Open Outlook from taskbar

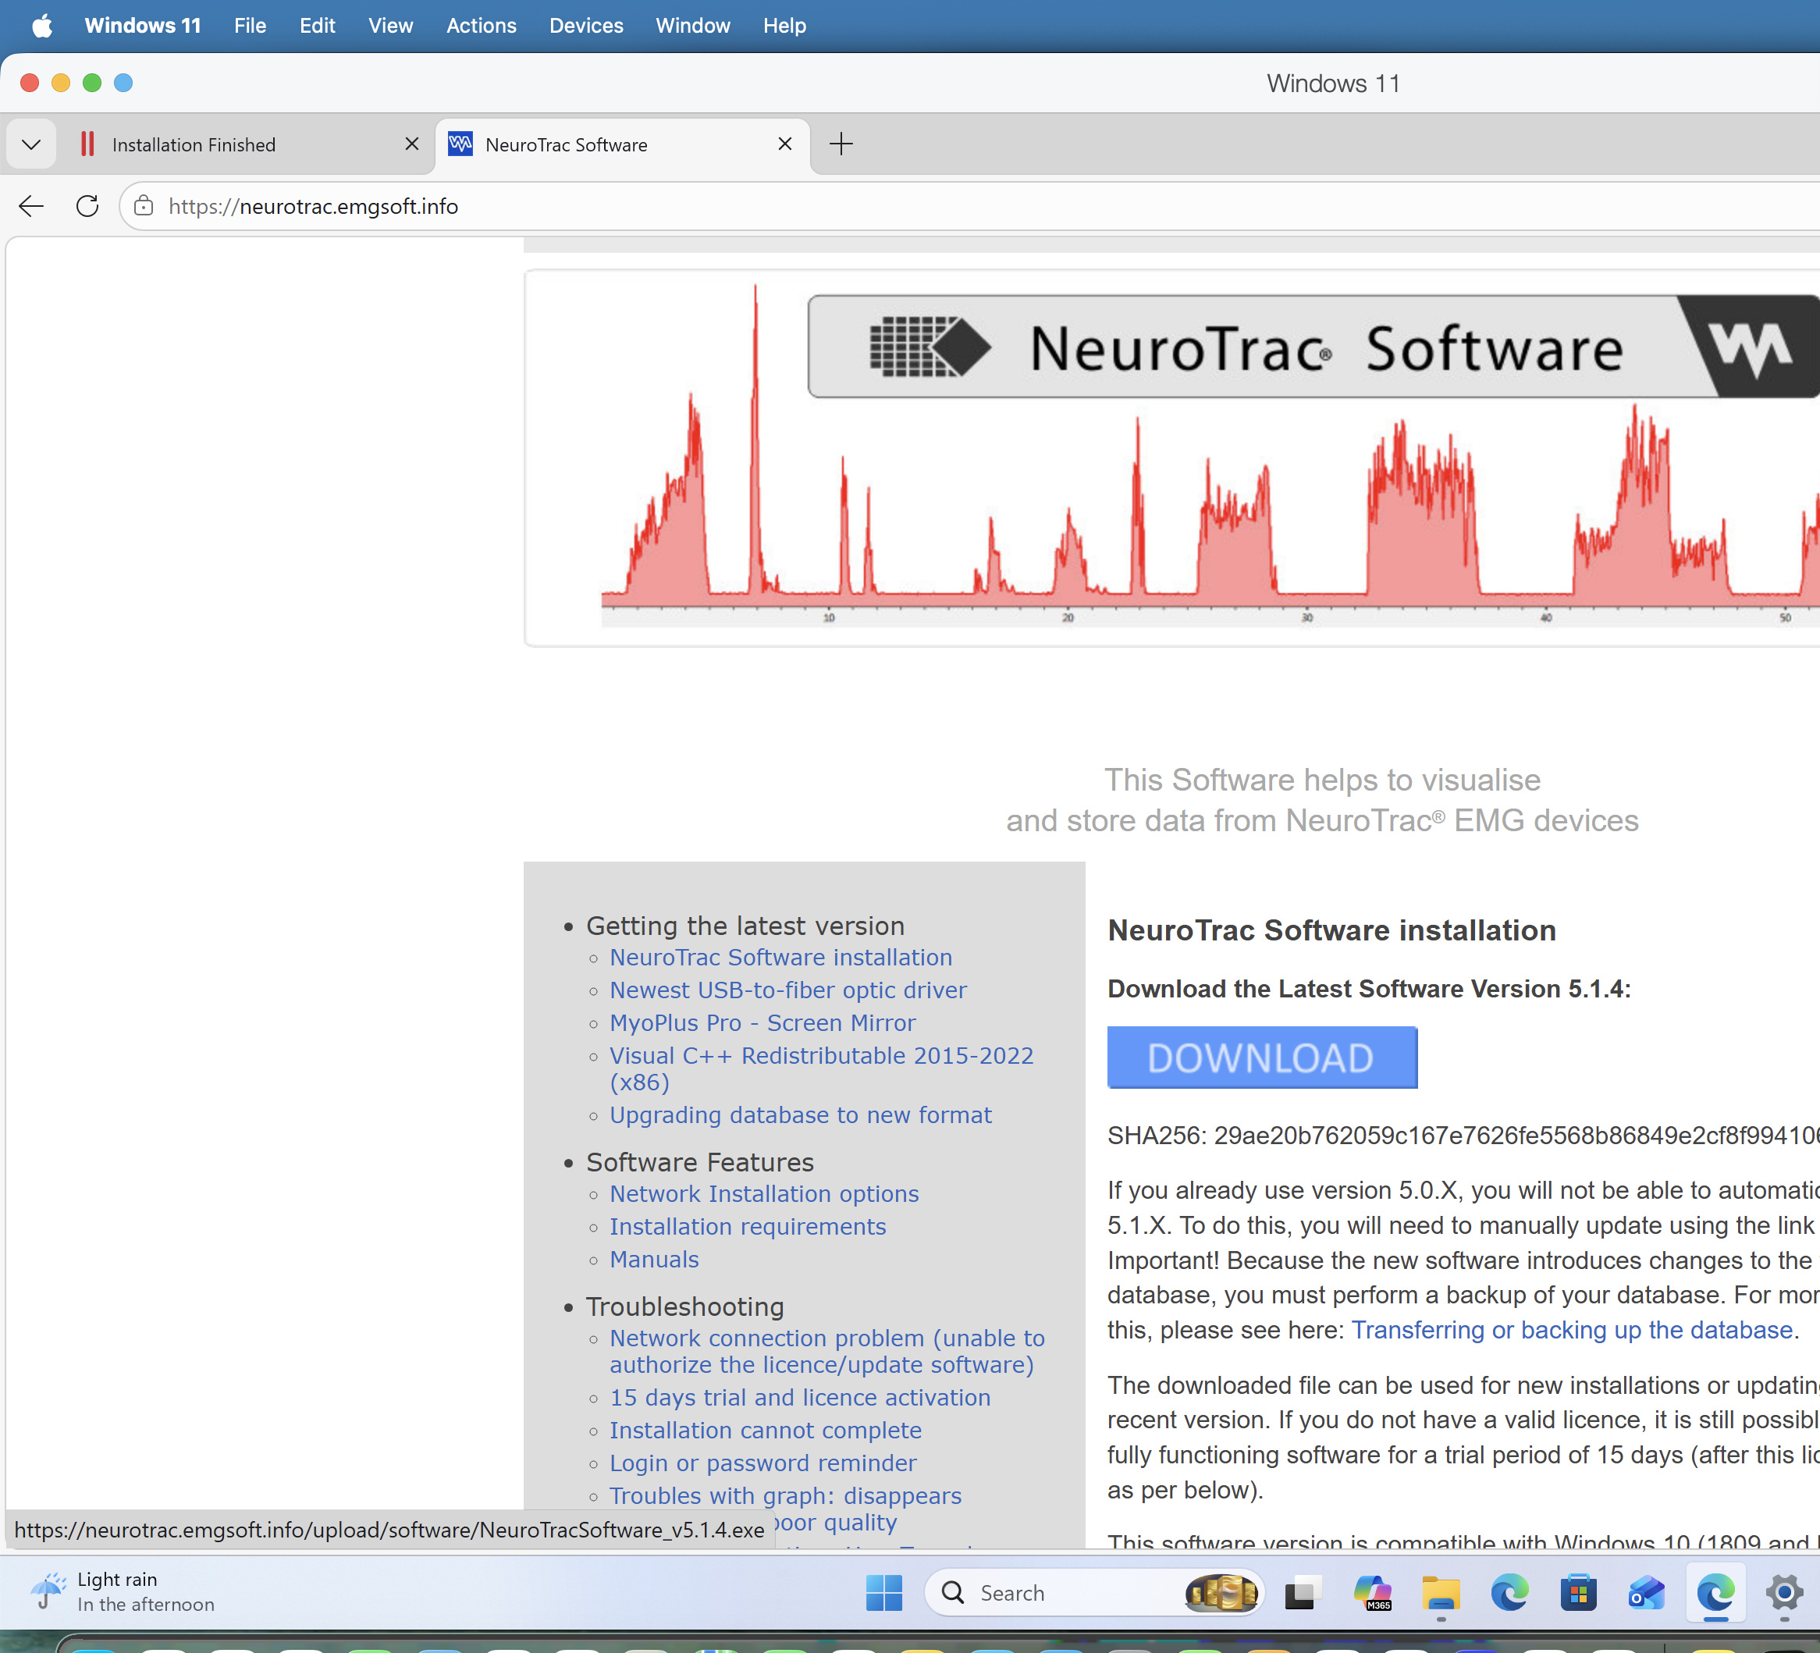(x=1647, y=1594)
